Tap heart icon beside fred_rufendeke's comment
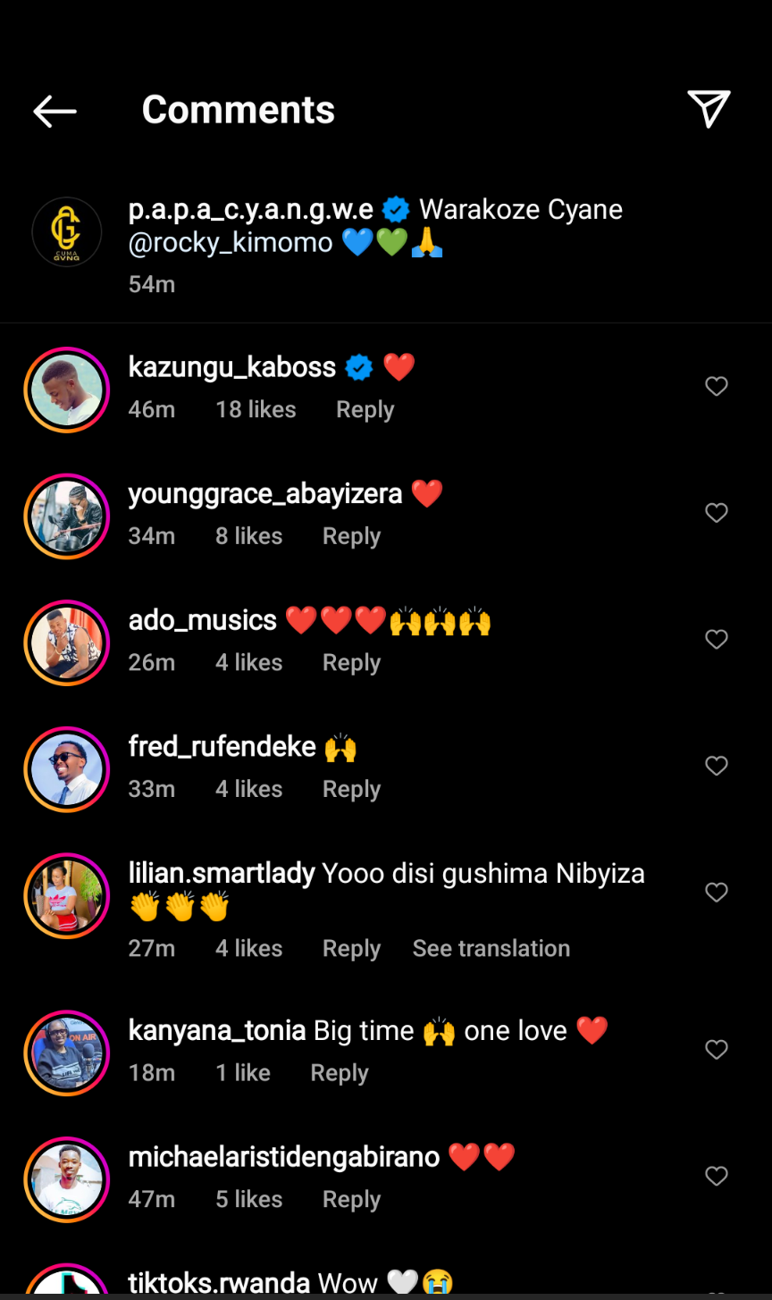 717,766
